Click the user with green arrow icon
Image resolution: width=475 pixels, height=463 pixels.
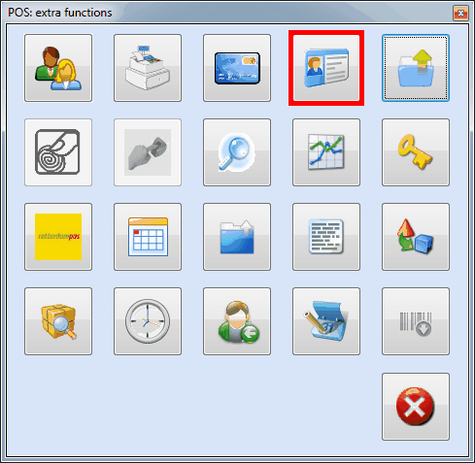point(237,321)
